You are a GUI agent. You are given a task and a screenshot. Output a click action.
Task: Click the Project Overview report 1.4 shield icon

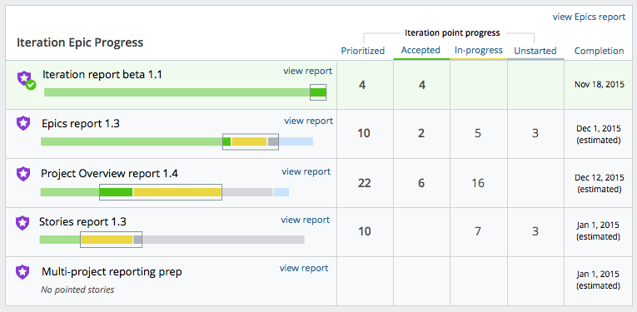[x=23, y=174]
